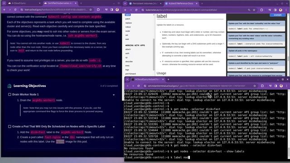Bookmark the instant terminal page with star
The height and width of the screenshot is (163, 290).
255,86
